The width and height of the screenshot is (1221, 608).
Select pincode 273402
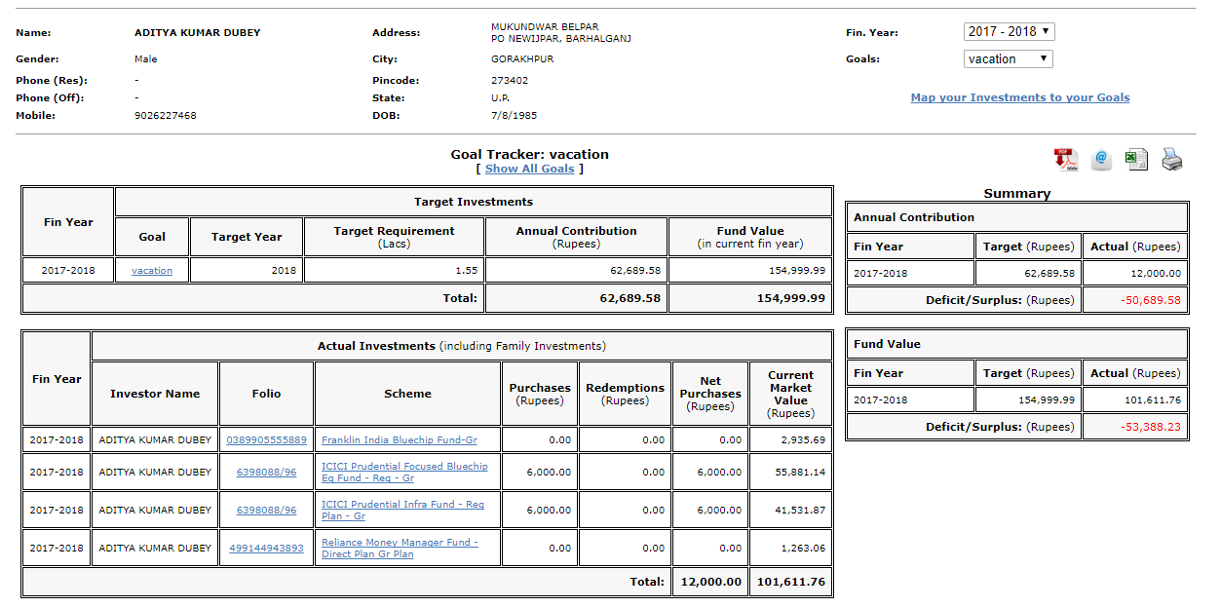pos(510,80)
